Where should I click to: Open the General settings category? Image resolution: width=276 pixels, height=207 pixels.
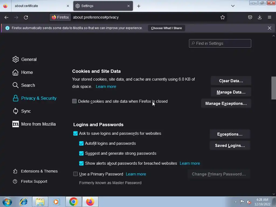(25, 59)
